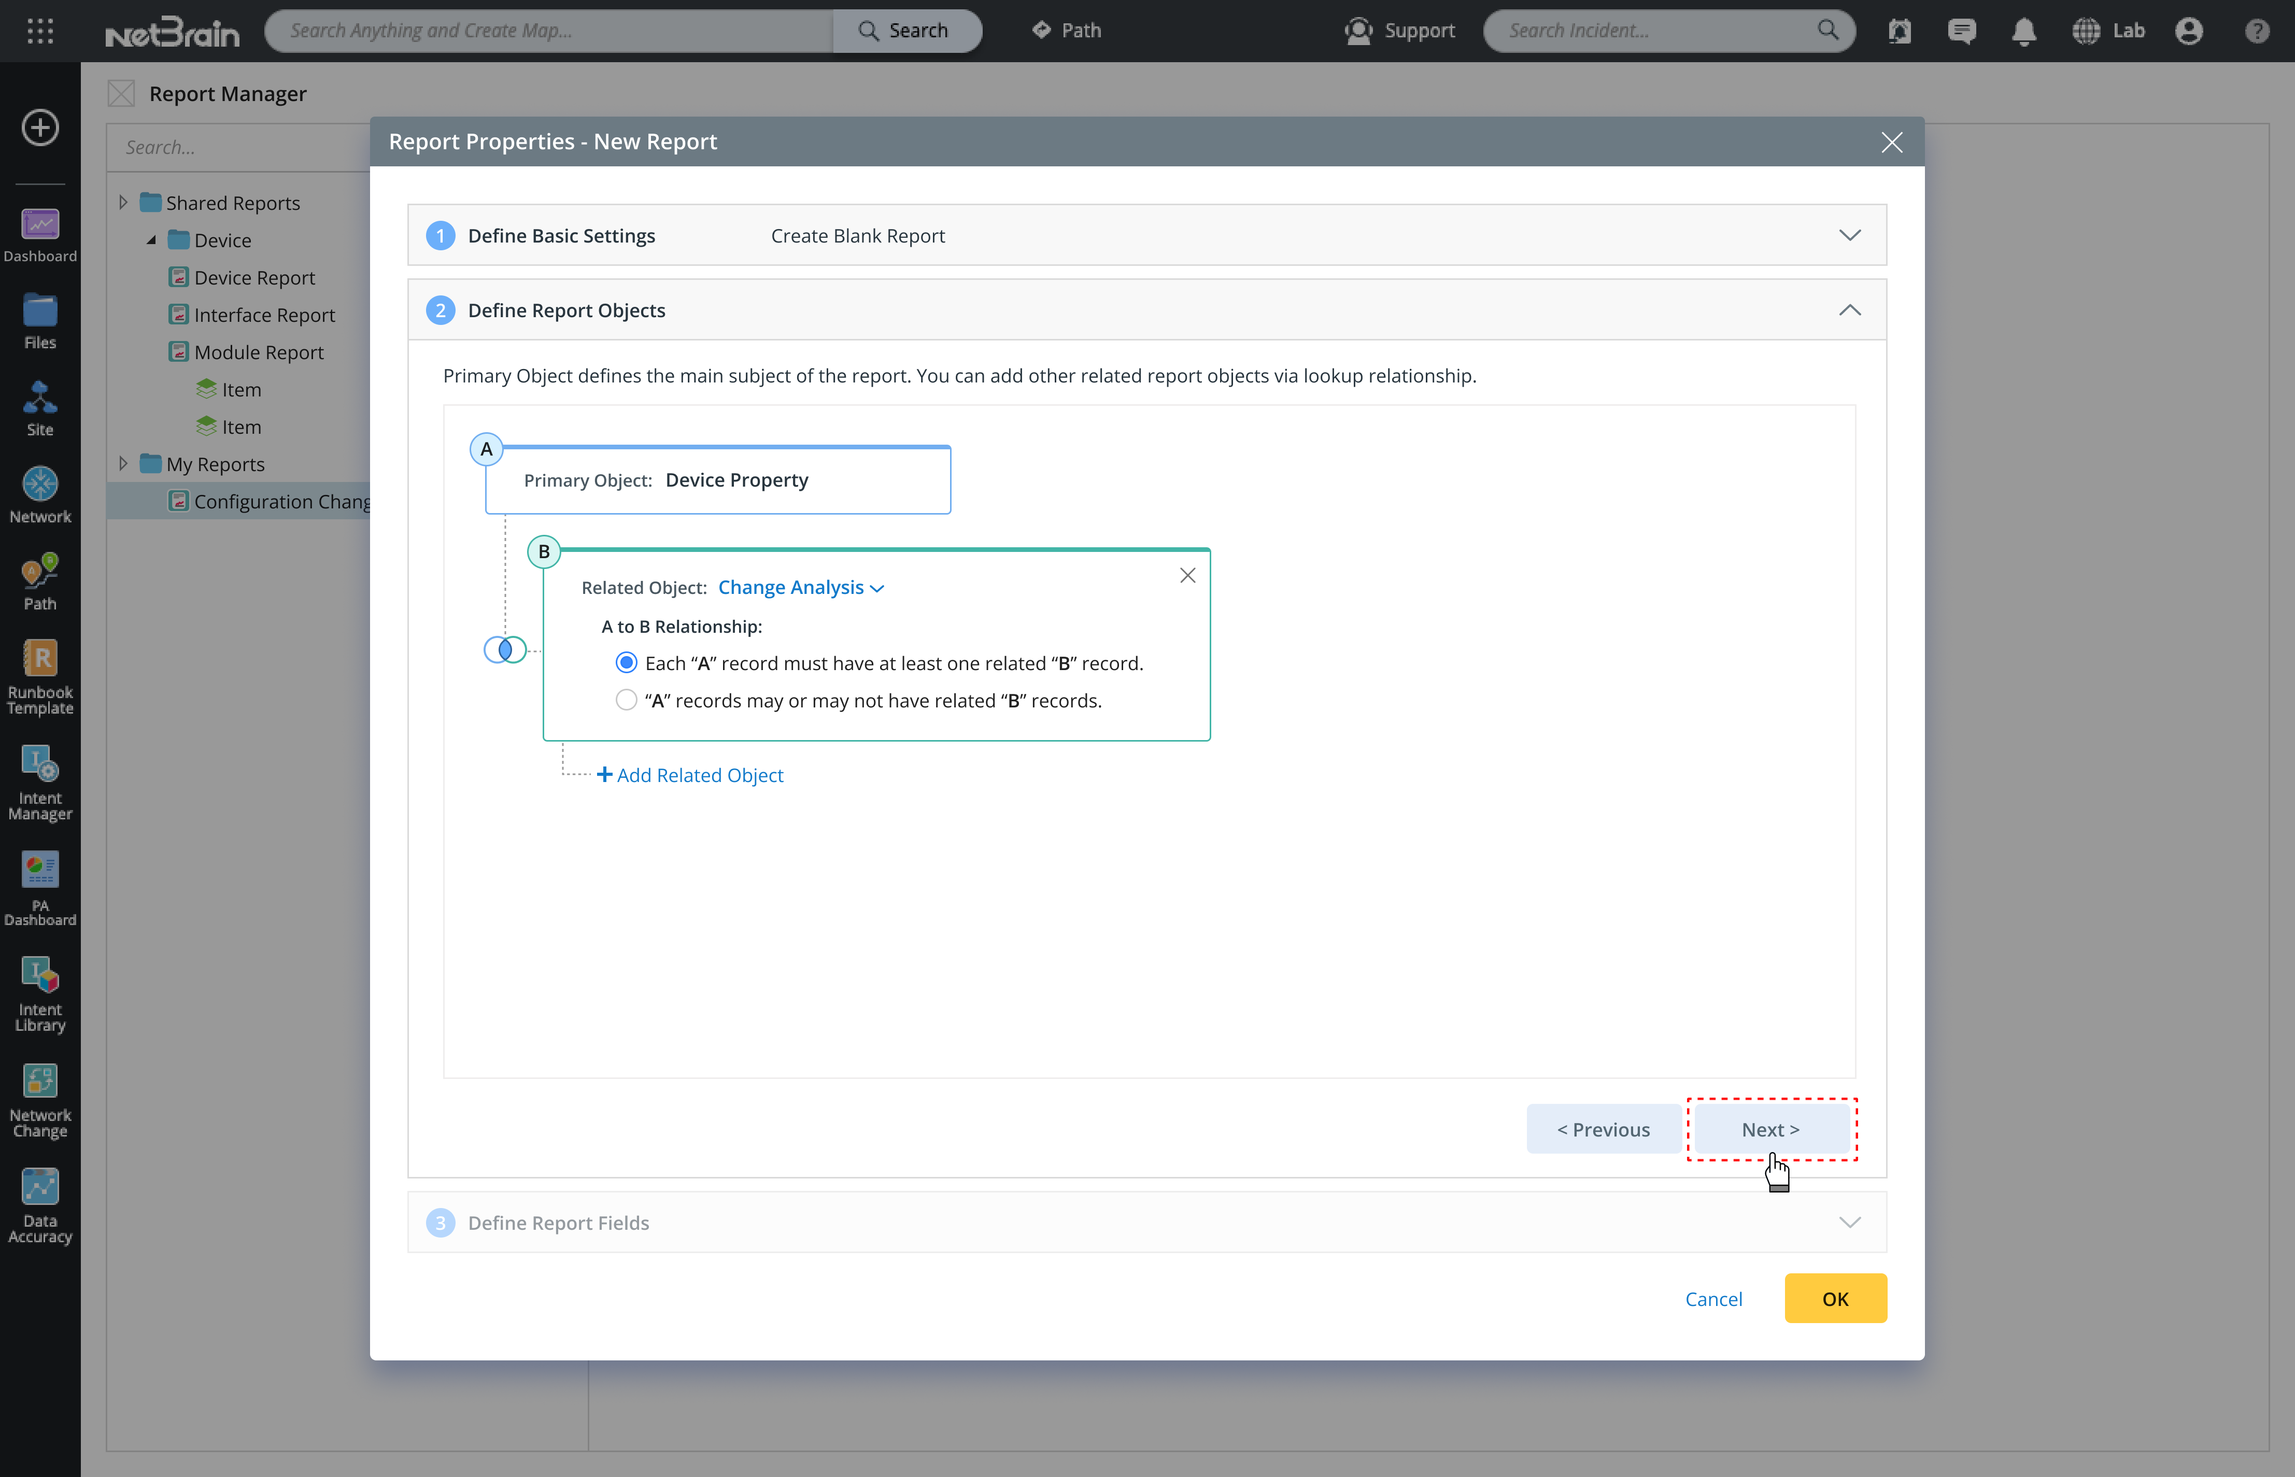
Task: Click the notifications bell icon
Action: coord(2023,31)
